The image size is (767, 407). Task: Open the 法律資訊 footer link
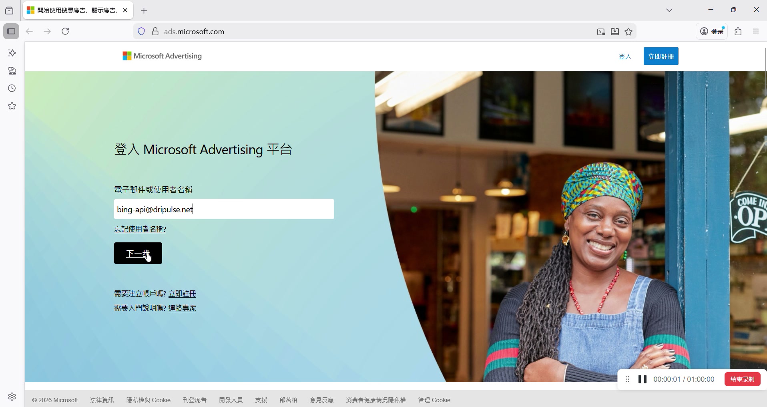coord(102,400)
